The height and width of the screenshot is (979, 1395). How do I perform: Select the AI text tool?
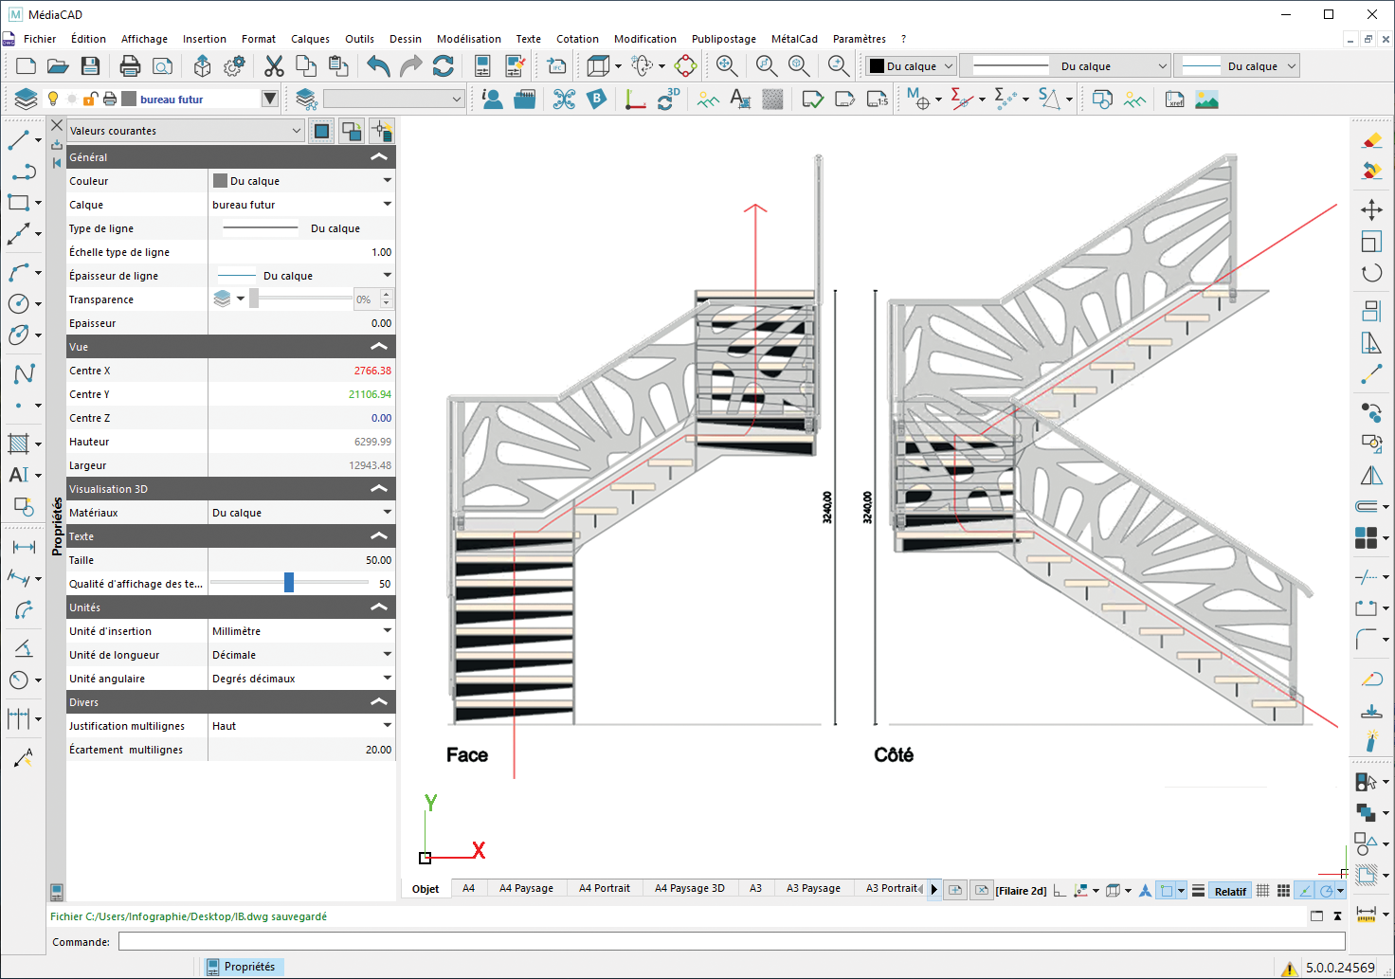coord(19,475)
